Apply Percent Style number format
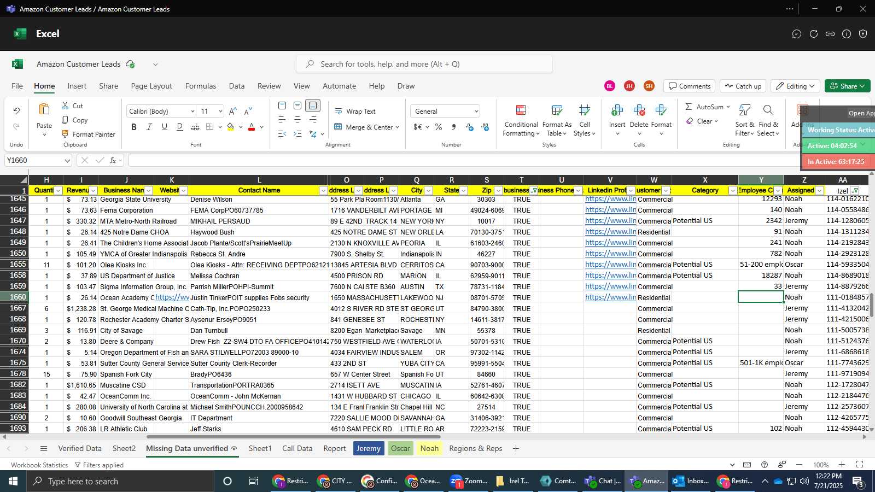This screenshot has height=492, width=875. tap(439, 127)
